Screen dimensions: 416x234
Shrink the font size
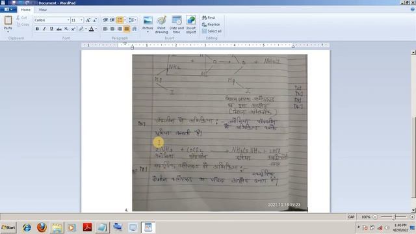[95, 20]
